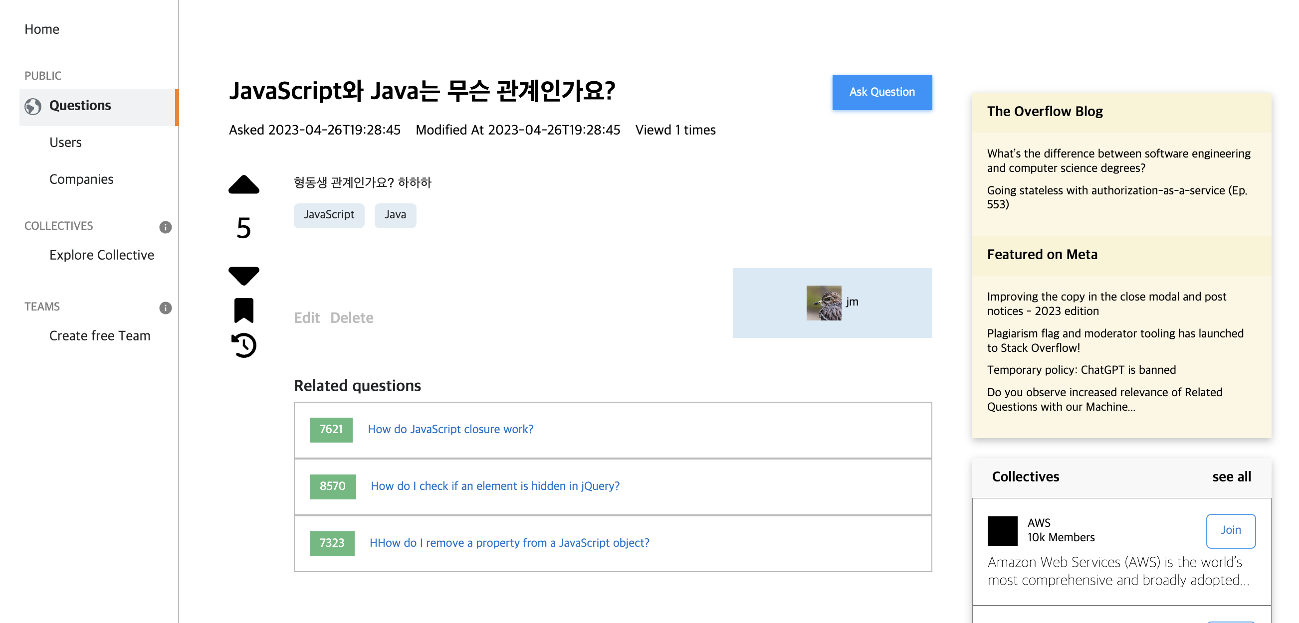Image resolution: width=1299 pixels, height=623 pixels.
Task: Click the author name jm
Action: tap(852, 302)
